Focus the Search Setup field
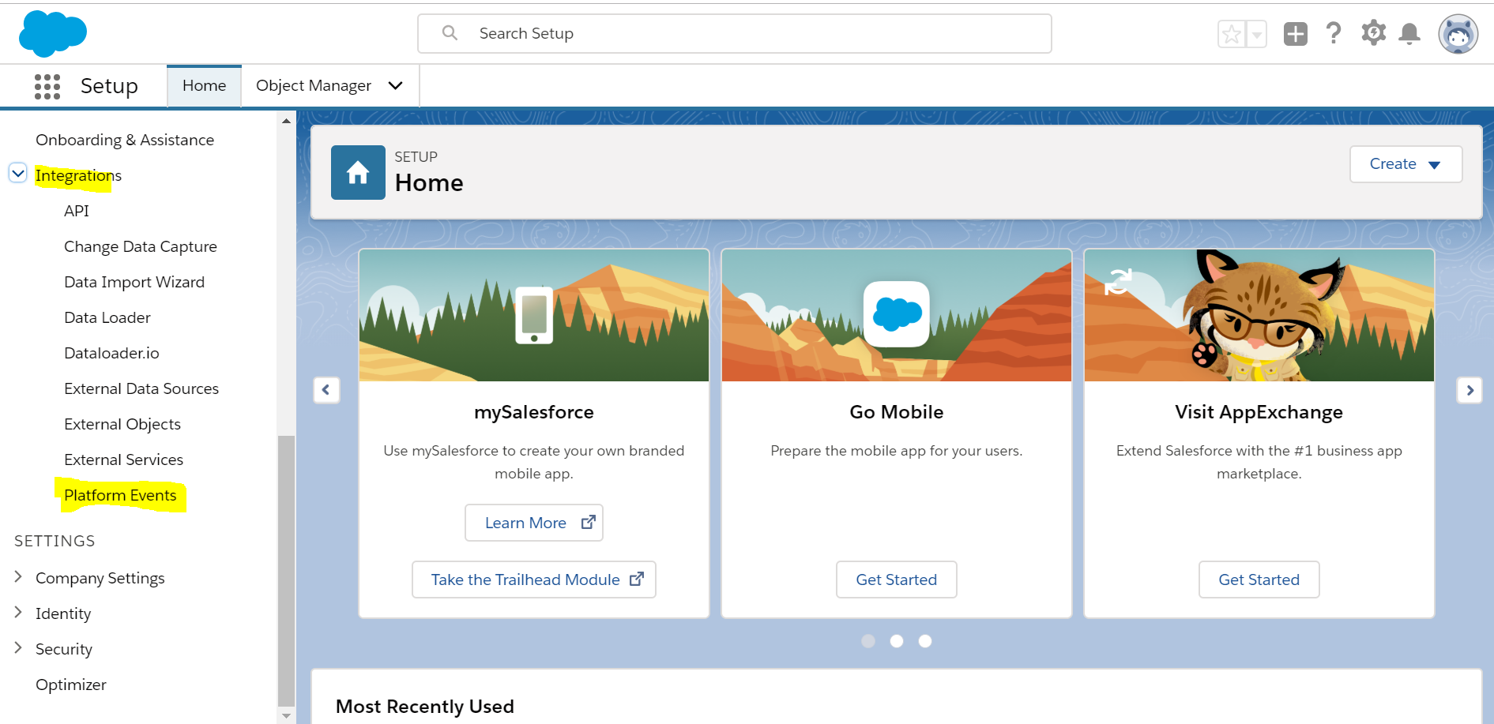Screen dimensions: 1494x724 (735, 33)
